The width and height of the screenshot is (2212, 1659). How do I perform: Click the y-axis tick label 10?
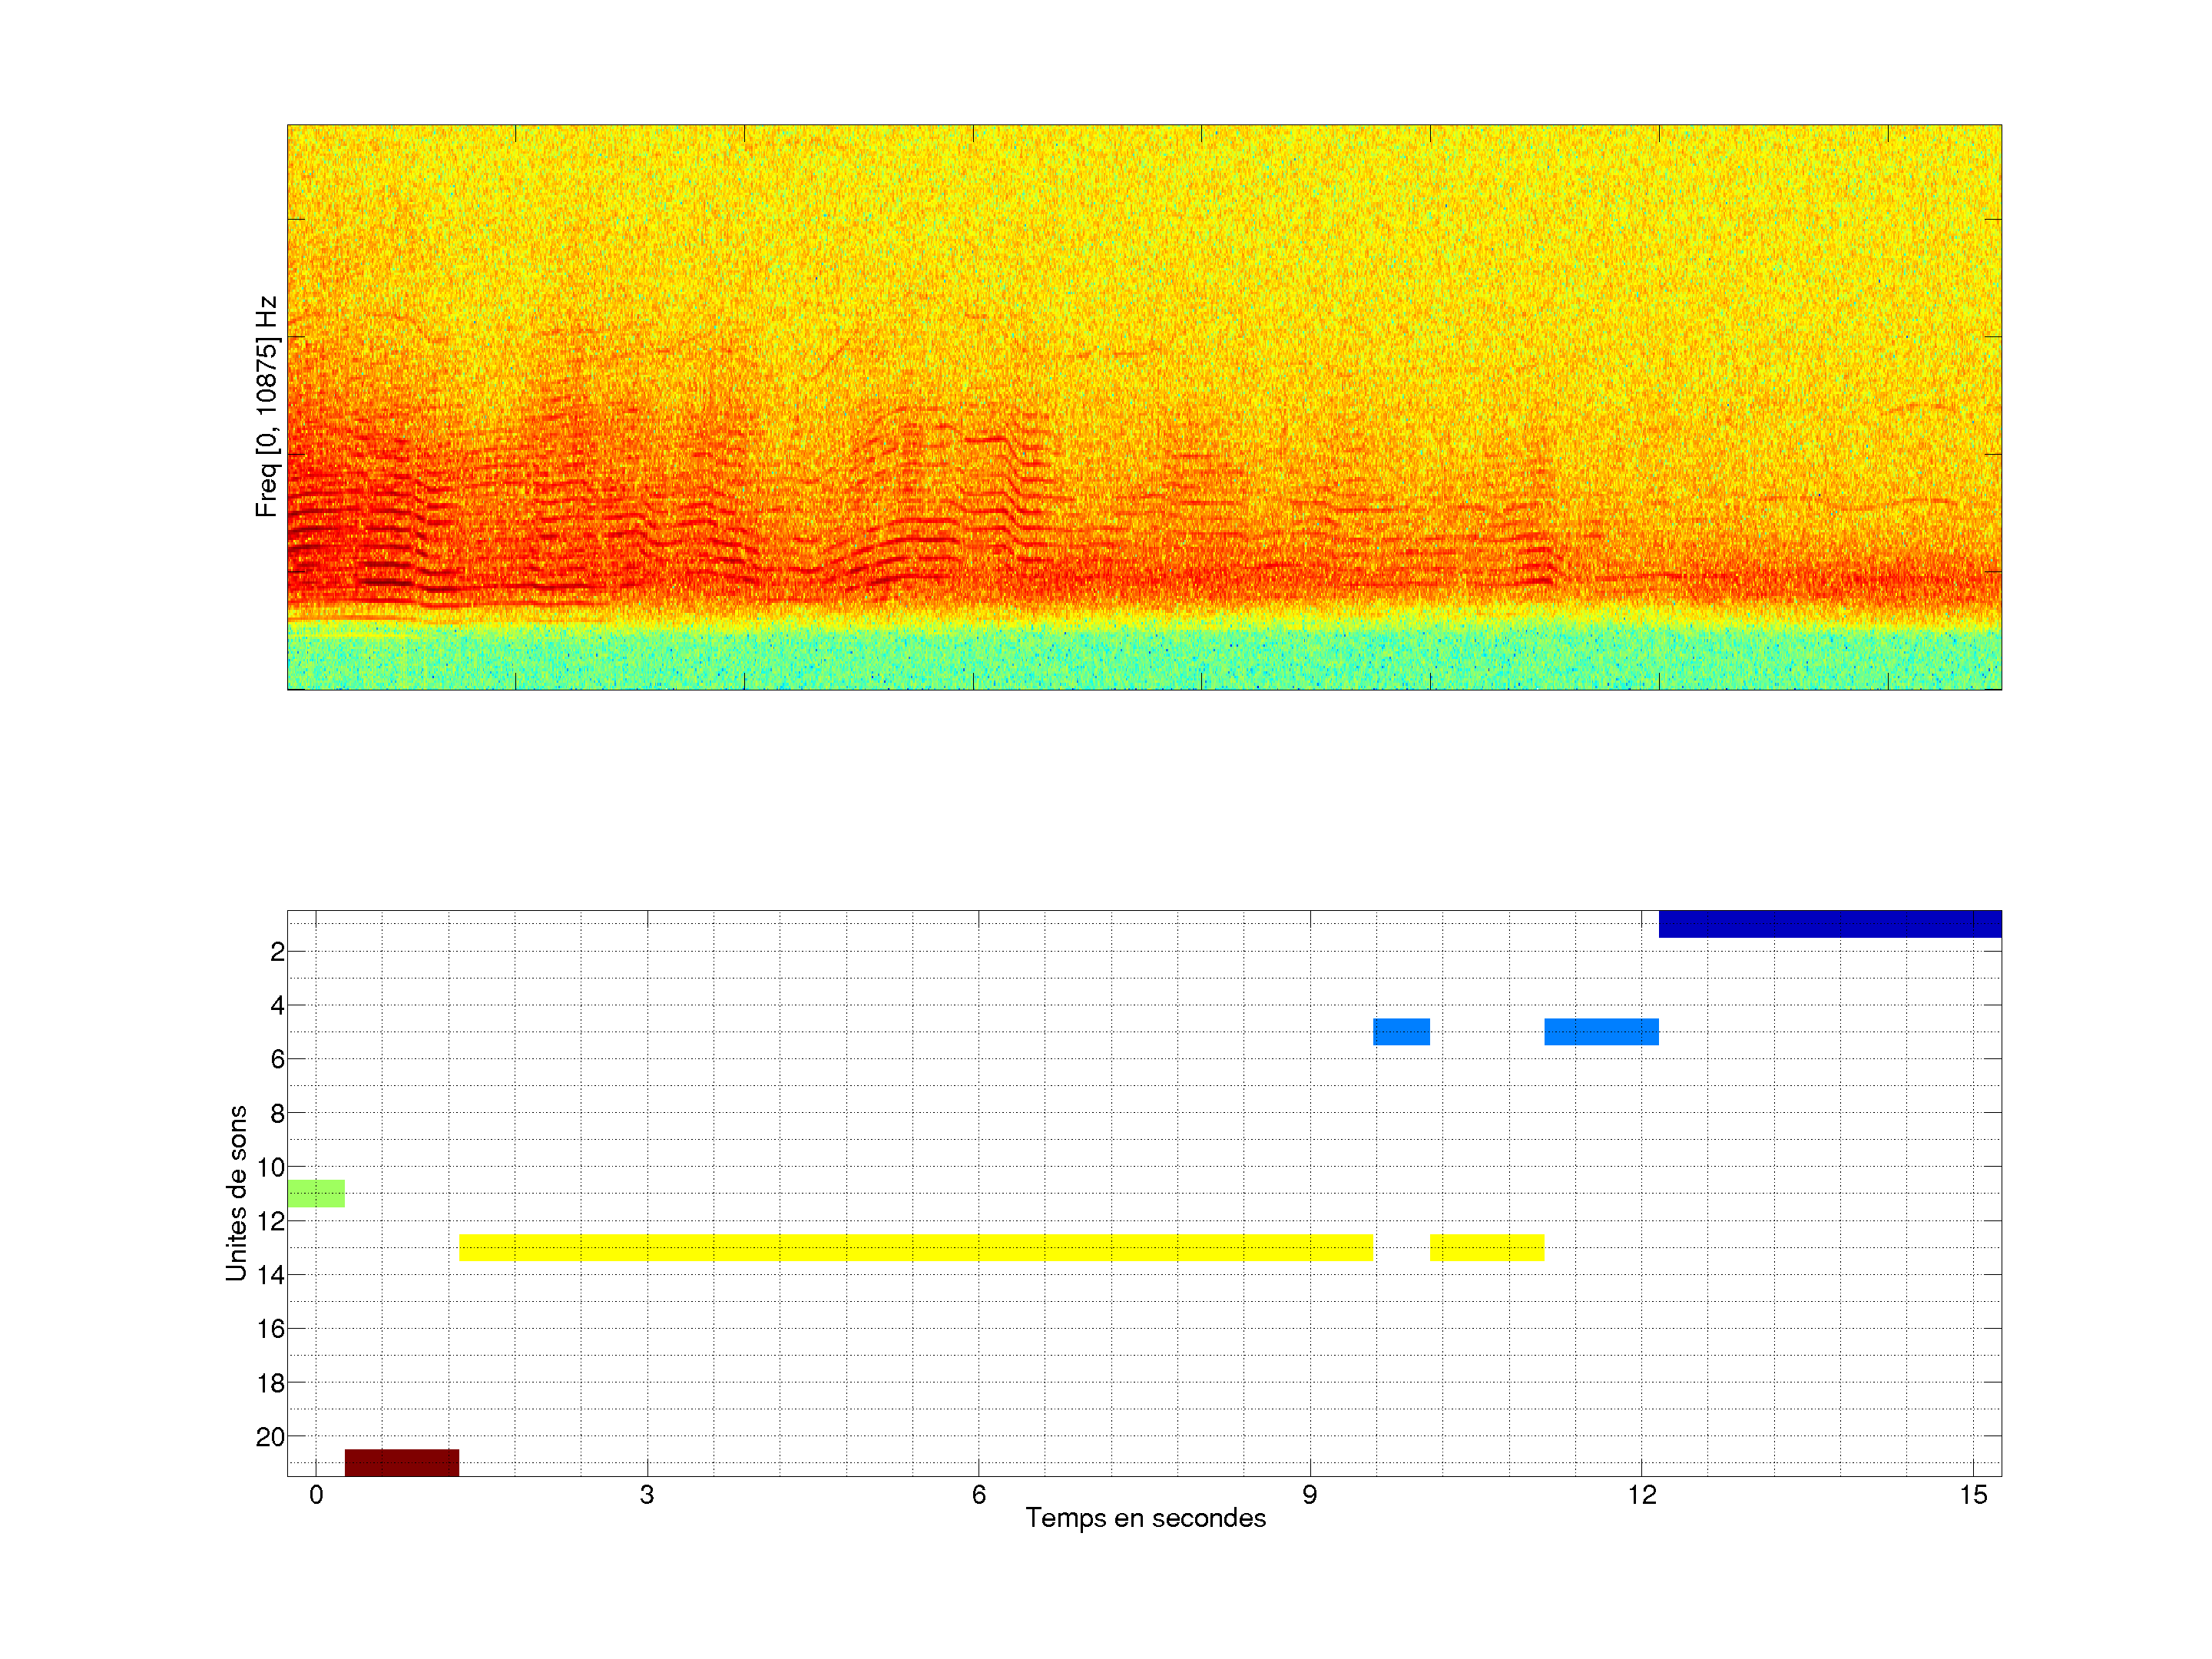(x=270, y=1167)
